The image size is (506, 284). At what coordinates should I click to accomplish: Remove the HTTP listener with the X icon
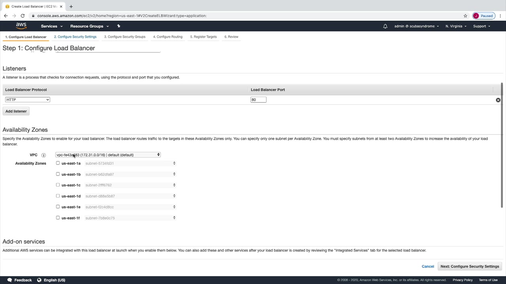pos(498,100)
